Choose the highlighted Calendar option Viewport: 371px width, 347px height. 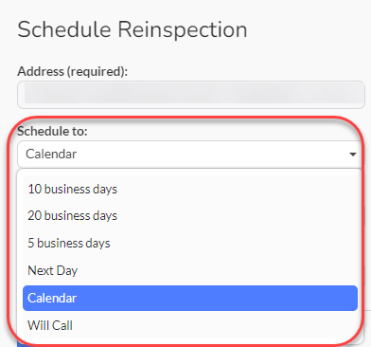click(190, 298)
